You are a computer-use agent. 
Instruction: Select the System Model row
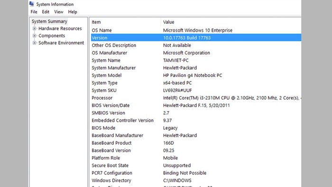pos(196,75)
